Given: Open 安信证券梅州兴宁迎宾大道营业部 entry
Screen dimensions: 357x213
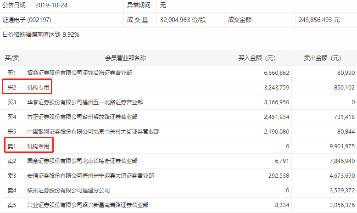Looking at the screenshot, I should point(90,176).
